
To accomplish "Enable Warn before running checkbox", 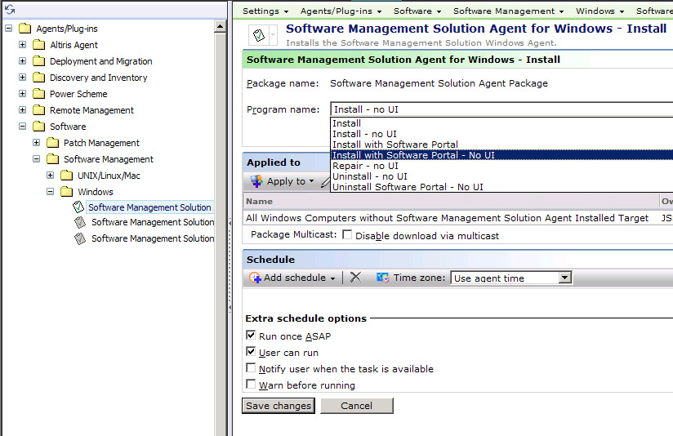I will coord(251,385).
